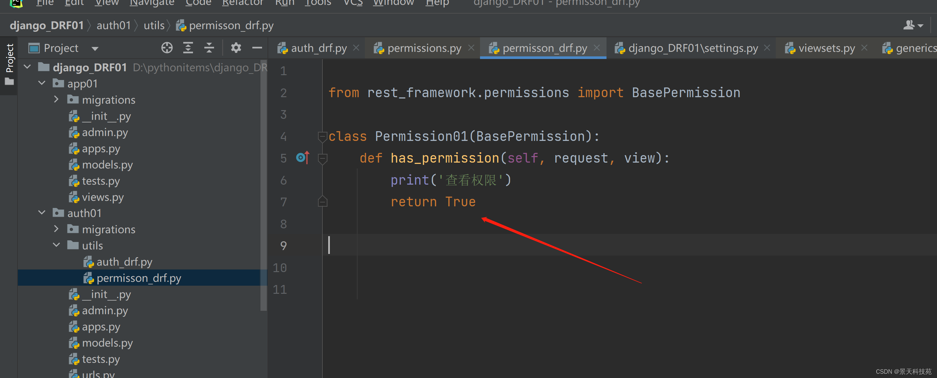Open the Window menu

393,3
